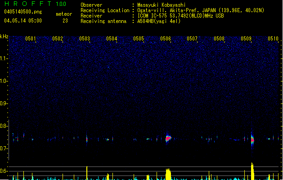Click the 0507 time marker

[192, 39]
